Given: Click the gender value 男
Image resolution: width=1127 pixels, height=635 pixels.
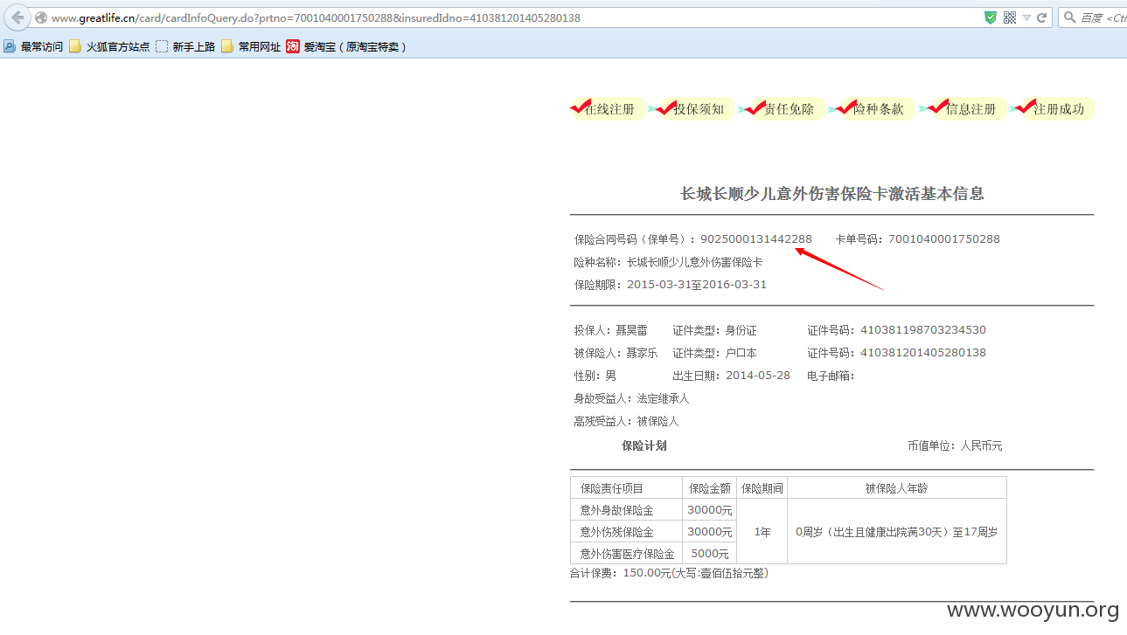Looking at the screenshot, I should [x=610, y=376].
